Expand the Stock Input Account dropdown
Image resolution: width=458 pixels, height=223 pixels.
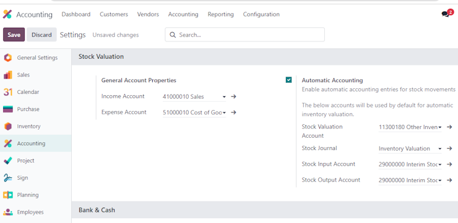(x=410, y=164)
